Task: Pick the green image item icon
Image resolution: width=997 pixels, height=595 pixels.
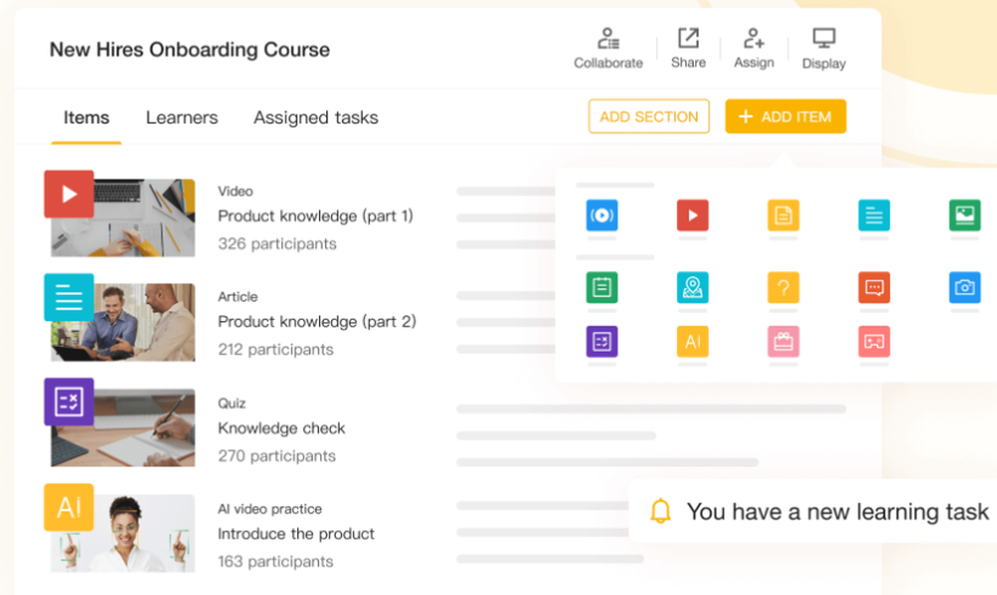Action: coord(964,215)
